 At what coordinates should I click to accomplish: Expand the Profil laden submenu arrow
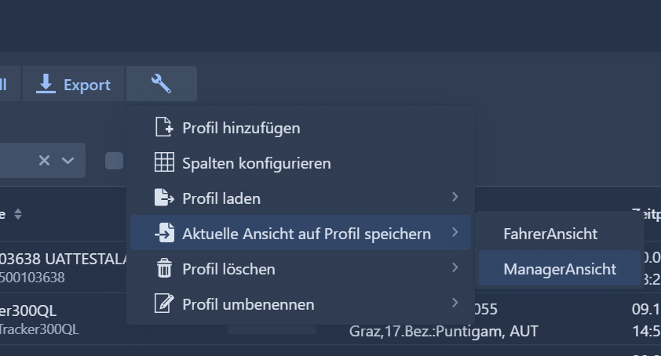(x=455, y=198)
